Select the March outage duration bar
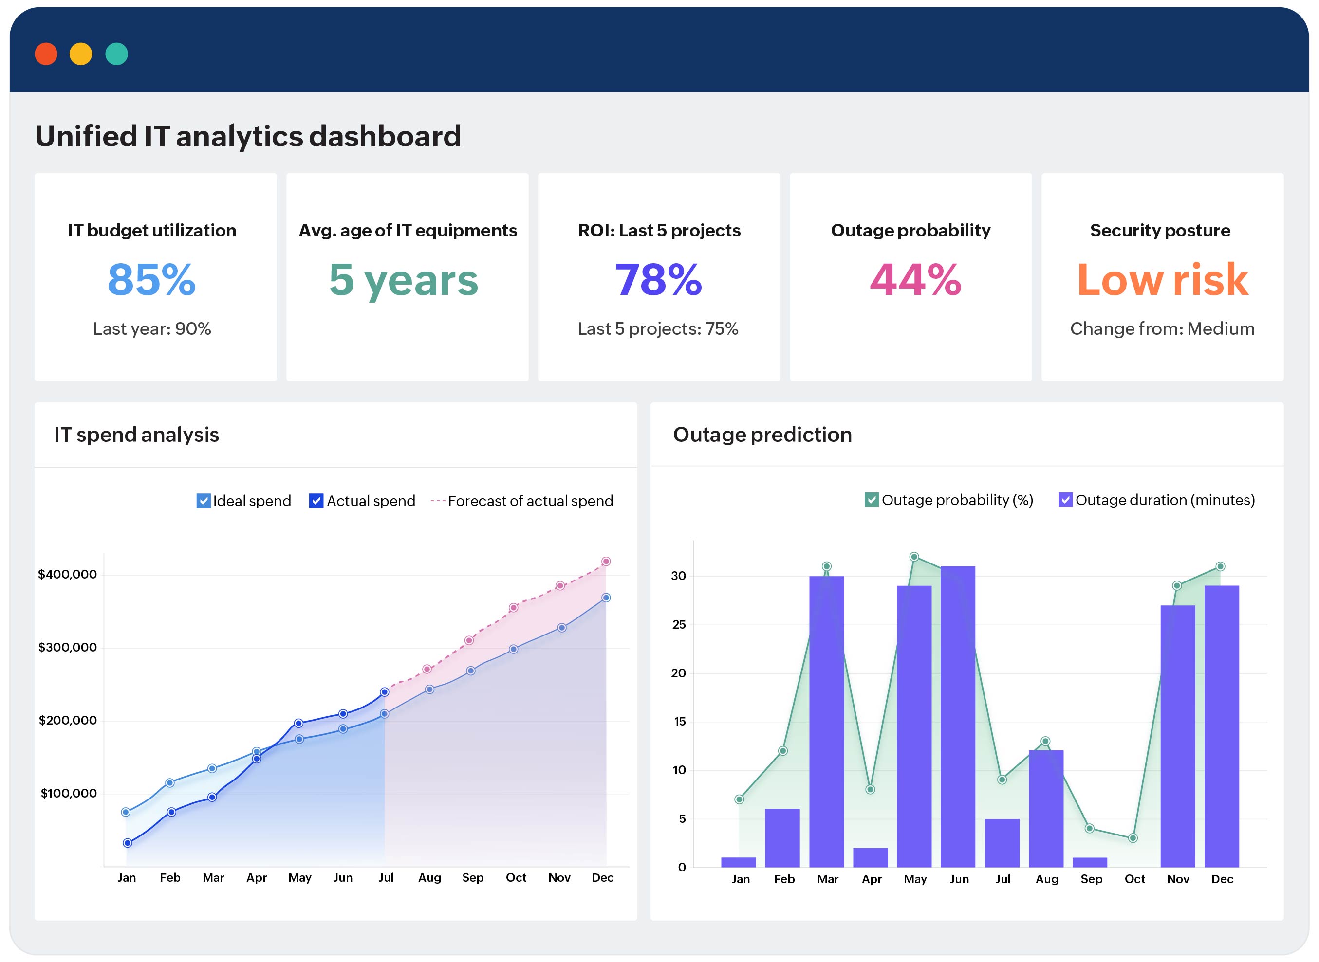 tap(826, 722)
